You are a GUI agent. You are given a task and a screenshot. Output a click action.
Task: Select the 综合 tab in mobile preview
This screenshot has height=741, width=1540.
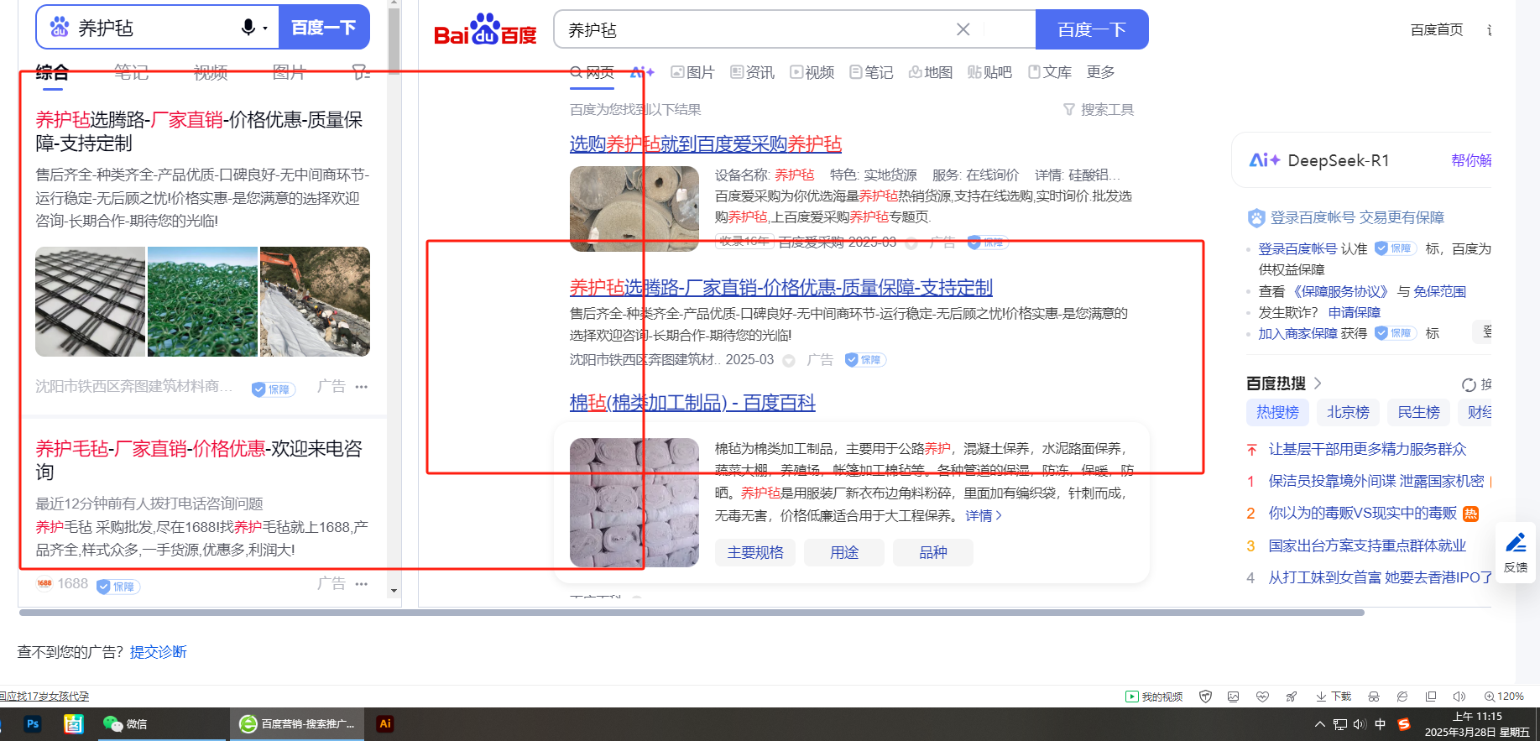(x=52, y=73)
